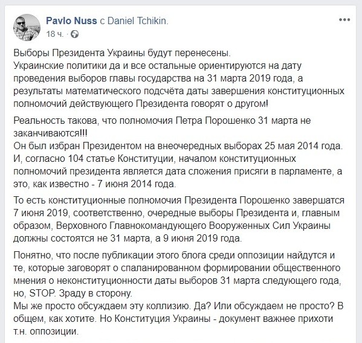The height and width of the screenshot is (343, 362).
Task: Click the globe public-audience icon
Action: click(x=74, y=34)
